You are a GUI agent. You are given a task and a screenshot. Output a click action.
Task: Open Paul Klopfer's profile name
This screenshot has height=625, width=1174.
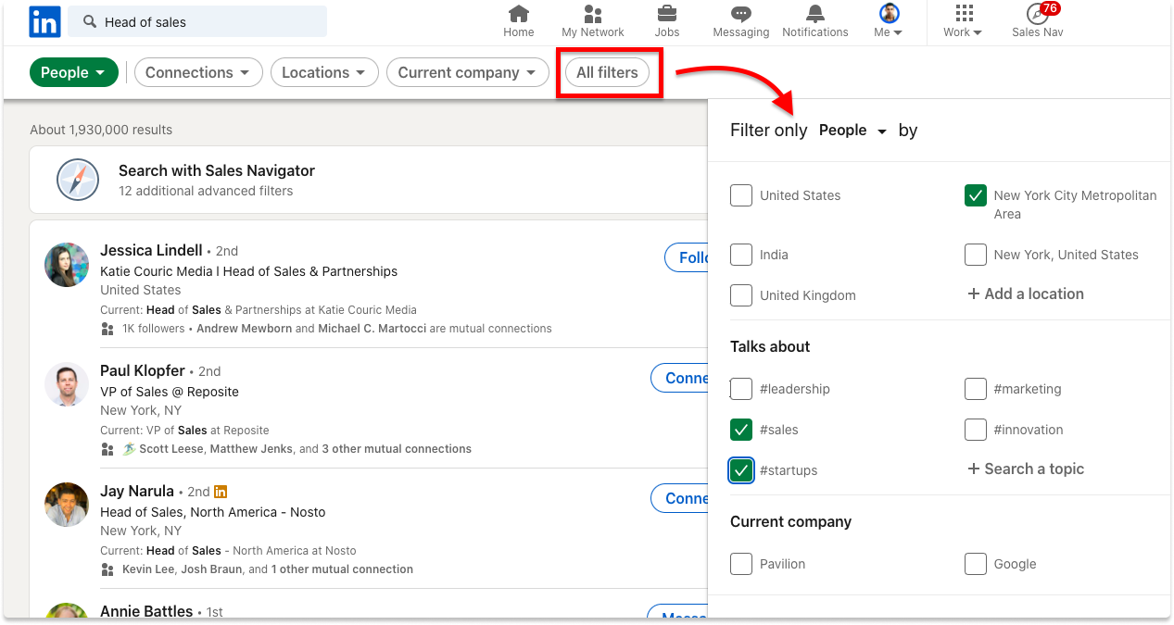coord(143,370)
